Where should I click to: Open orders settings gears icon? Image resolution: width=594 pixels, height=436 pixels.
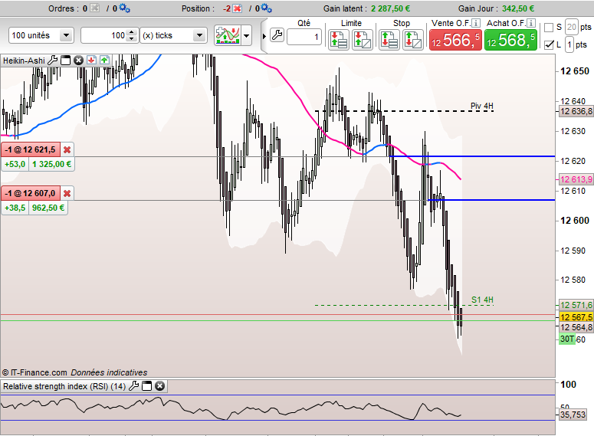coord(124,8)
